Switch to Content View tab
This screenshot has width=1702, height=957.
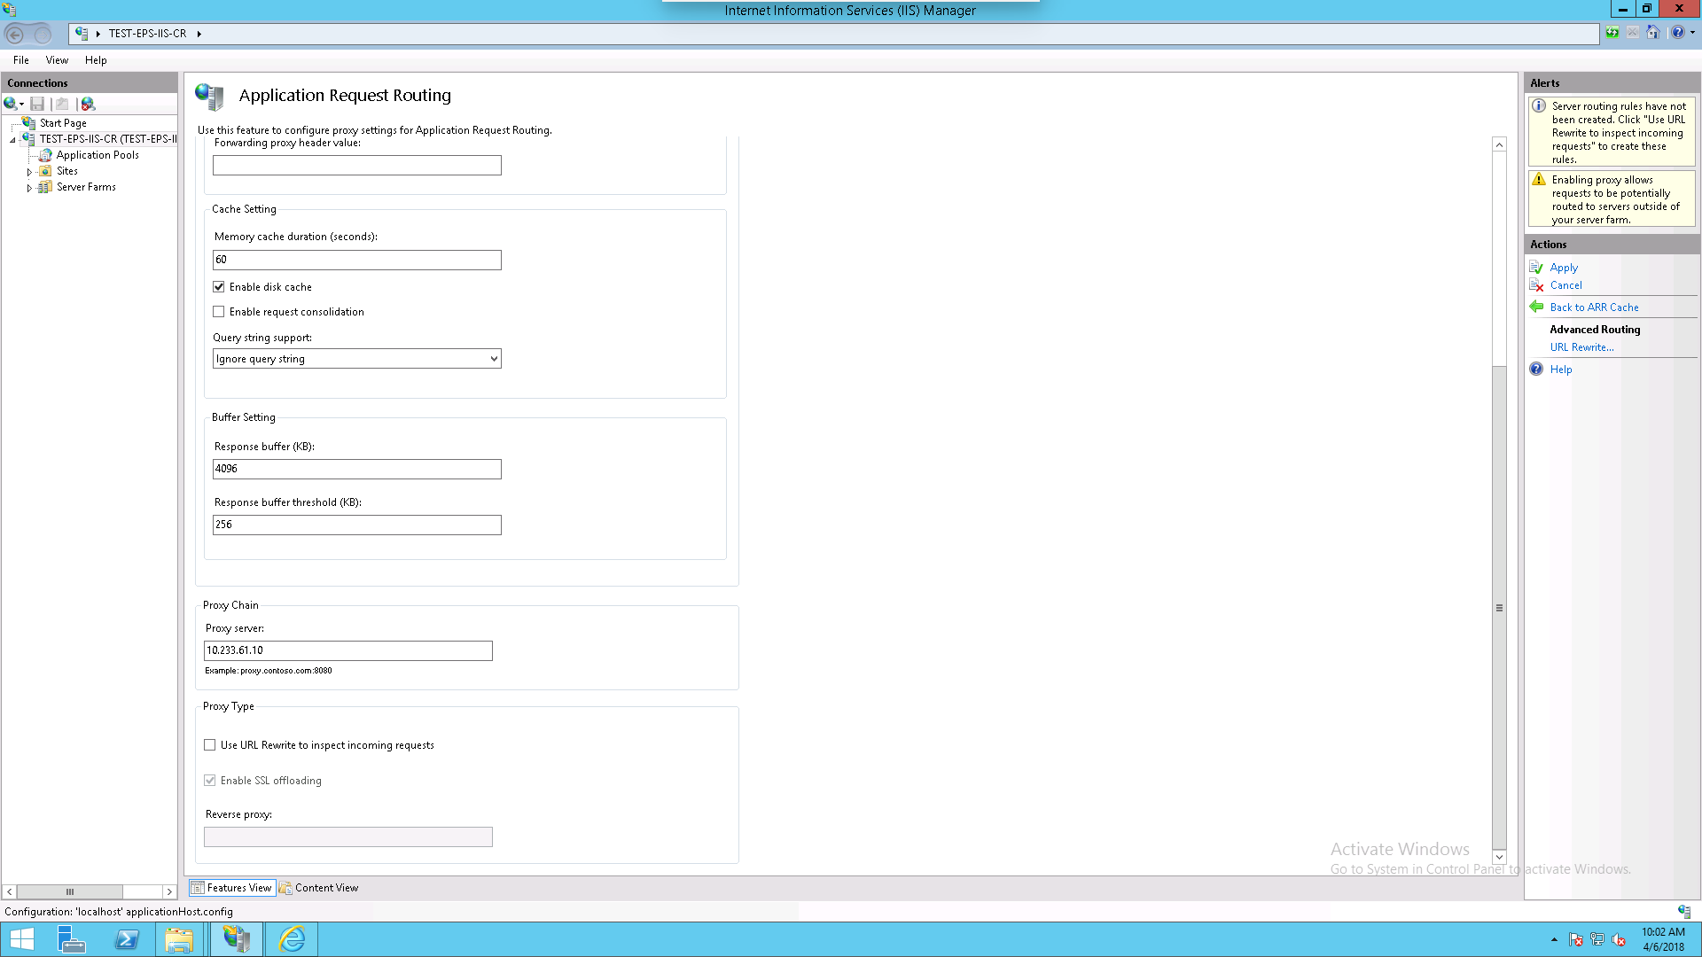pyautogui.click(x=319, y=888)
